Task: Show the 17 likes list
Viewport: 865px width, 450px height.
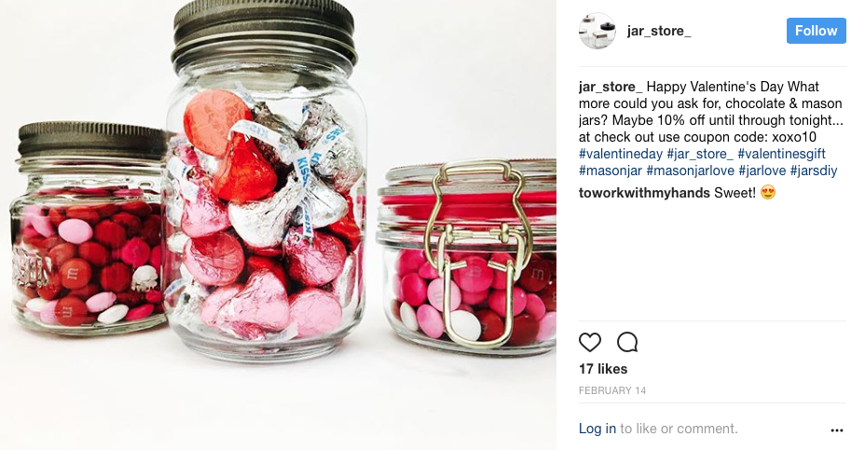Action: click(603, 369)
